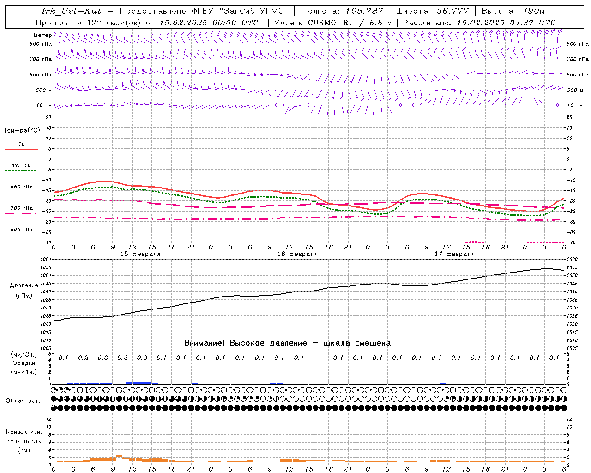The height and width of the screenshot is (473, 591).
Task: Click the (км) unit under convective cloud label
Action: [x=24, y=450]
